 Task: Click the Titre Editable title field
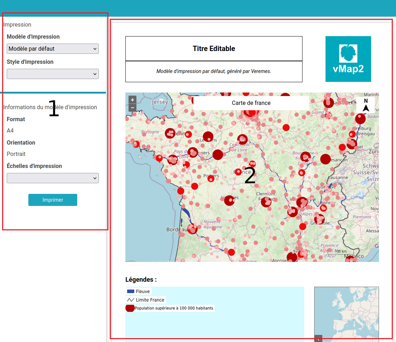point(214,49)
